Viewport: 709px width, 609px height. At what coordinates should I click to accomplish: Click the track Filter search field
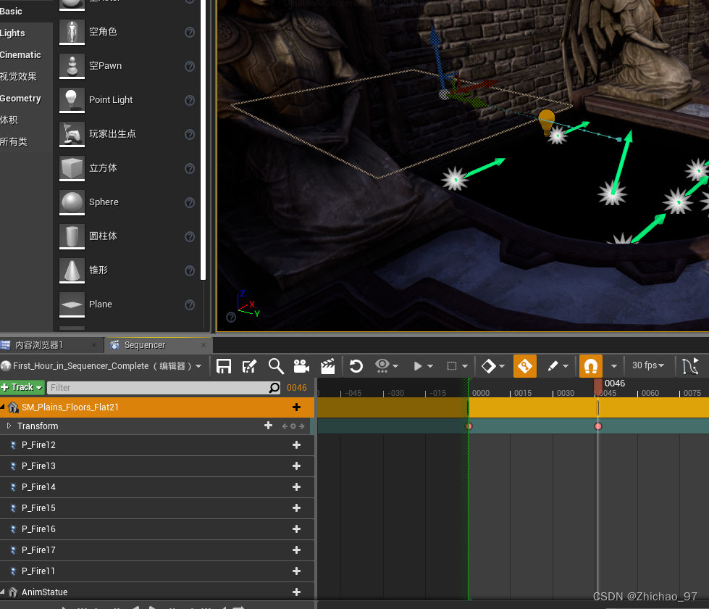pyautogui.click(x=164, y=388)
